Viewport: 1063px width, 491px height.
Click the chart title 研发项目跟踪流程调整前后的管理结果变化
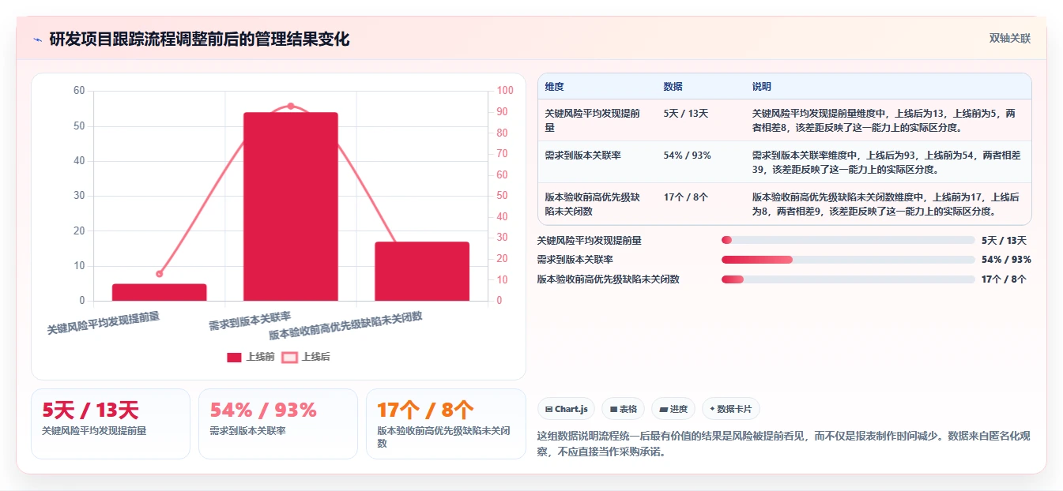tap(199, 39)
